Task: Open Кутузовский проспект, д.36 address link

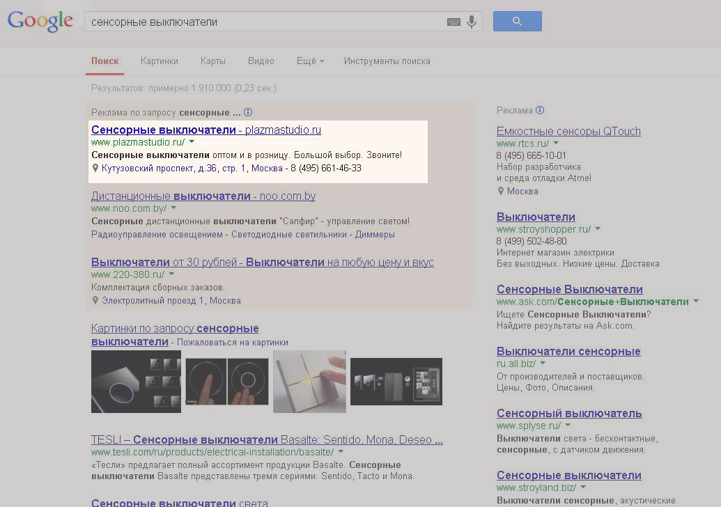Action: tap(192, 169)
